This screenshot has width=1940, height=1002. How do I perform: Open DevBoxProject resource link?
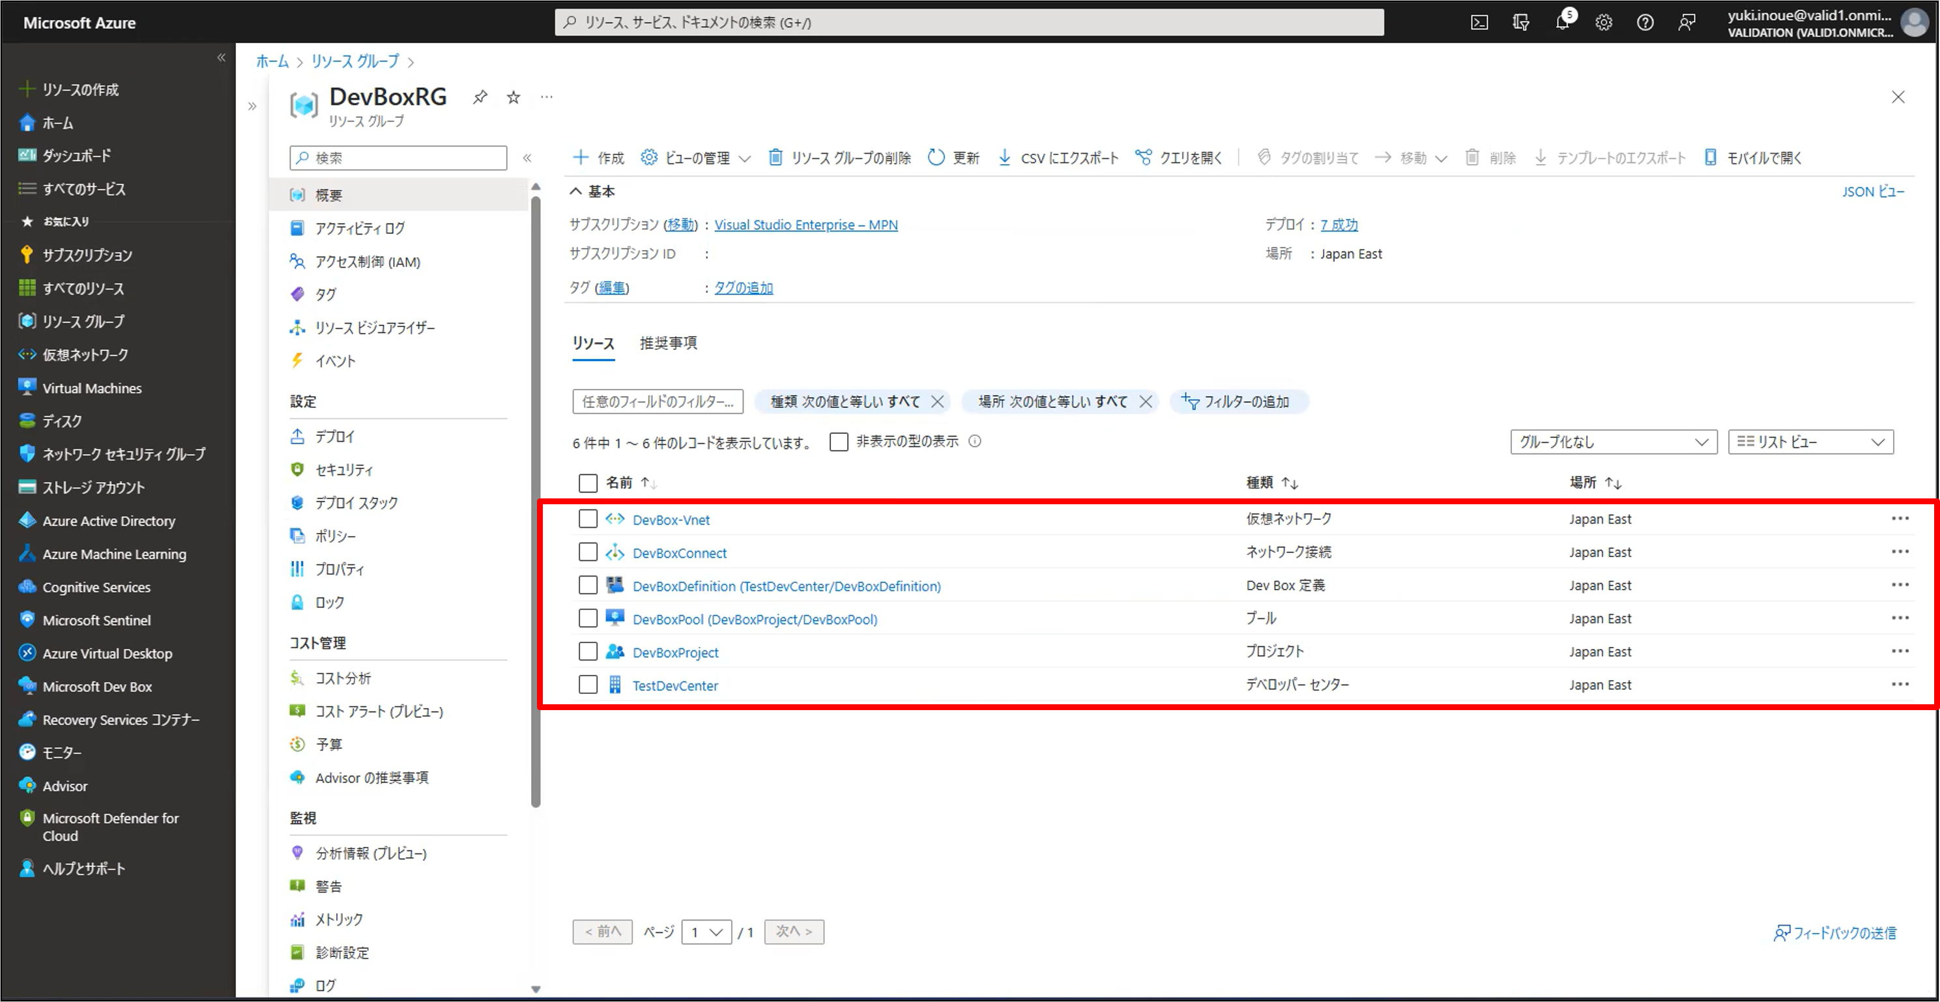click(x=676, y=652)
